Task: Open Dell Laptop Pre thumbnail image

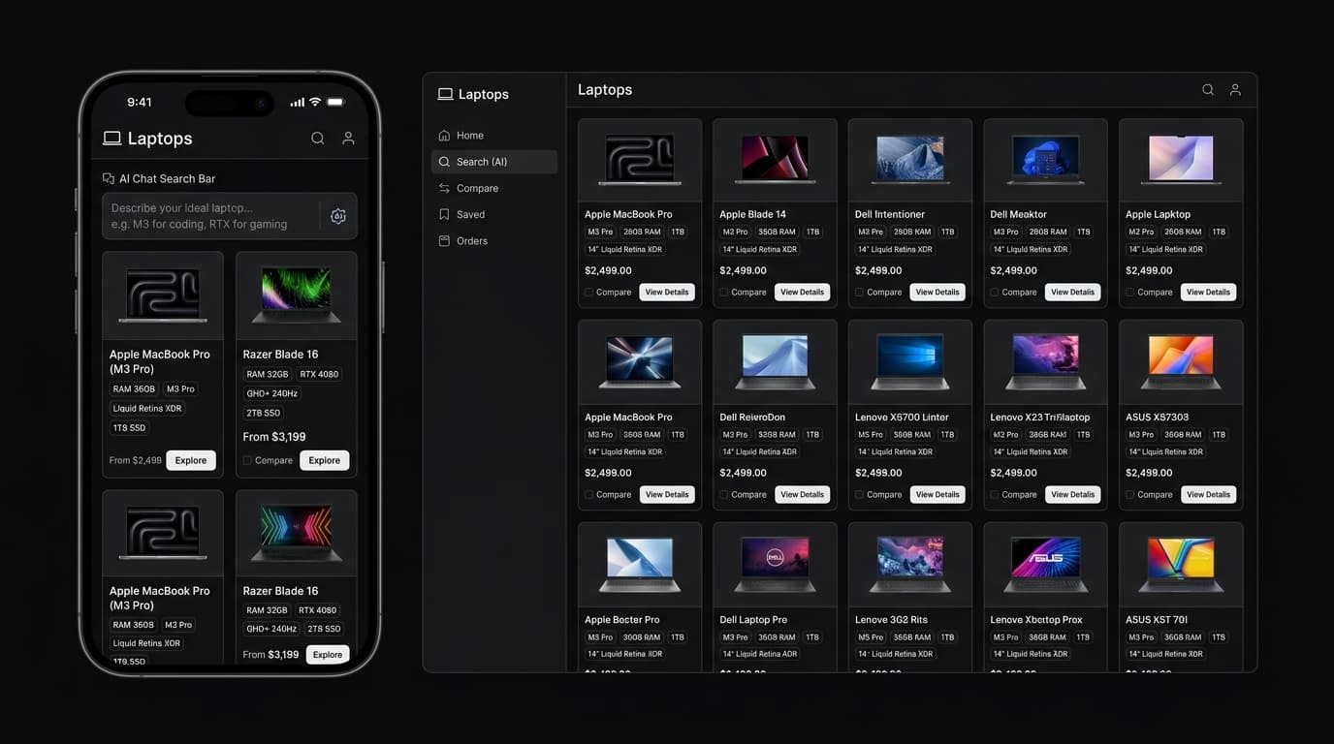Action: coord(775,565)
